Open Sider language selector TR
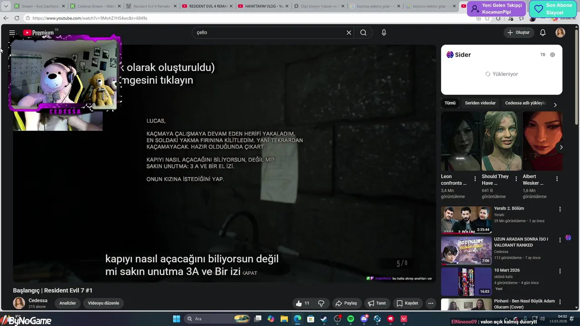This screenshot has width=580, height=326. tap(543, 55)
